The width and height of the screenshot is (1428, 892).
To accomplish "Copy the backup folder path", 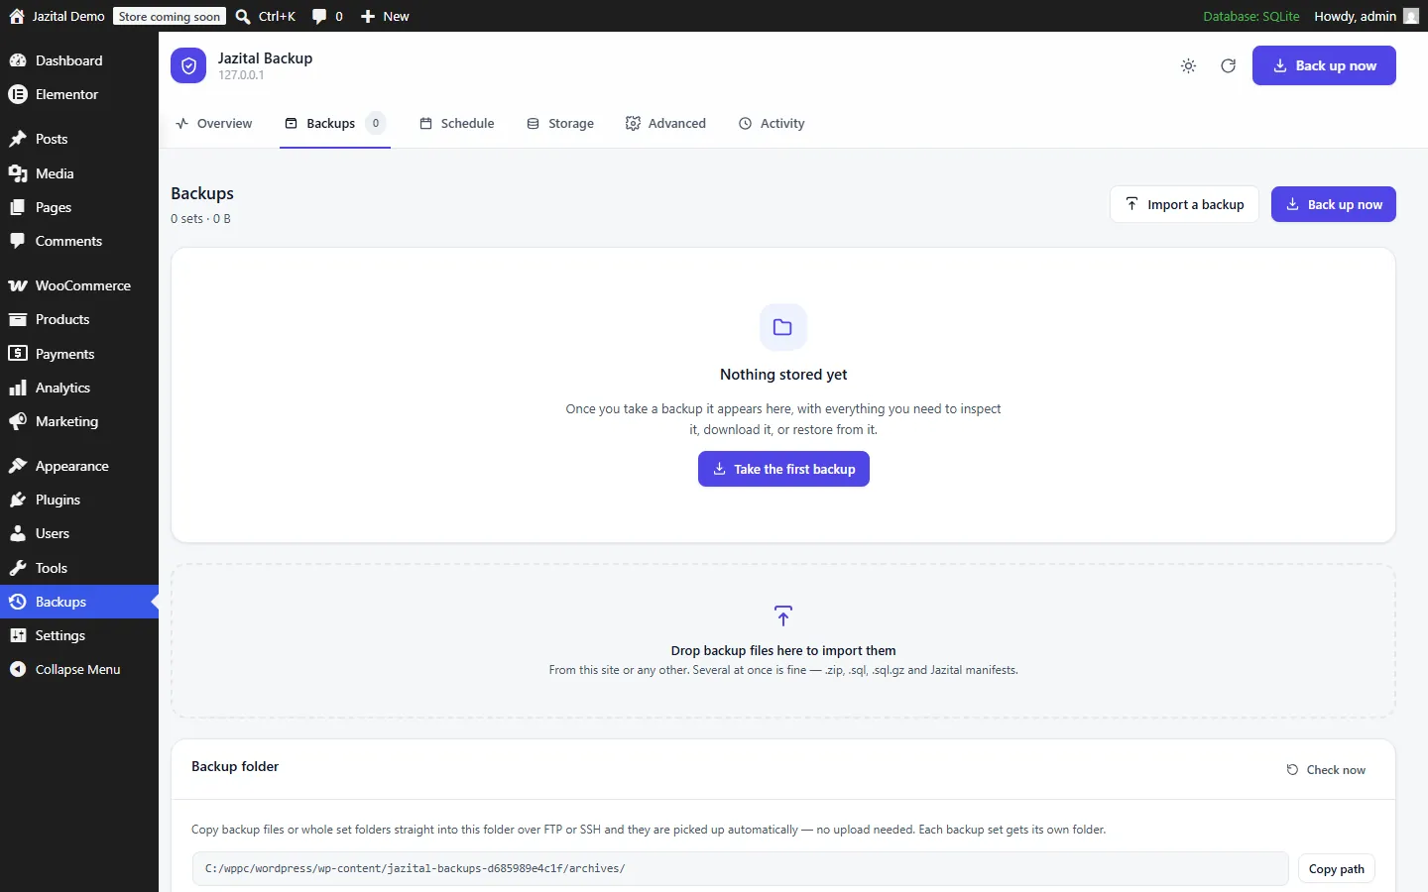I will point(1336,869).
